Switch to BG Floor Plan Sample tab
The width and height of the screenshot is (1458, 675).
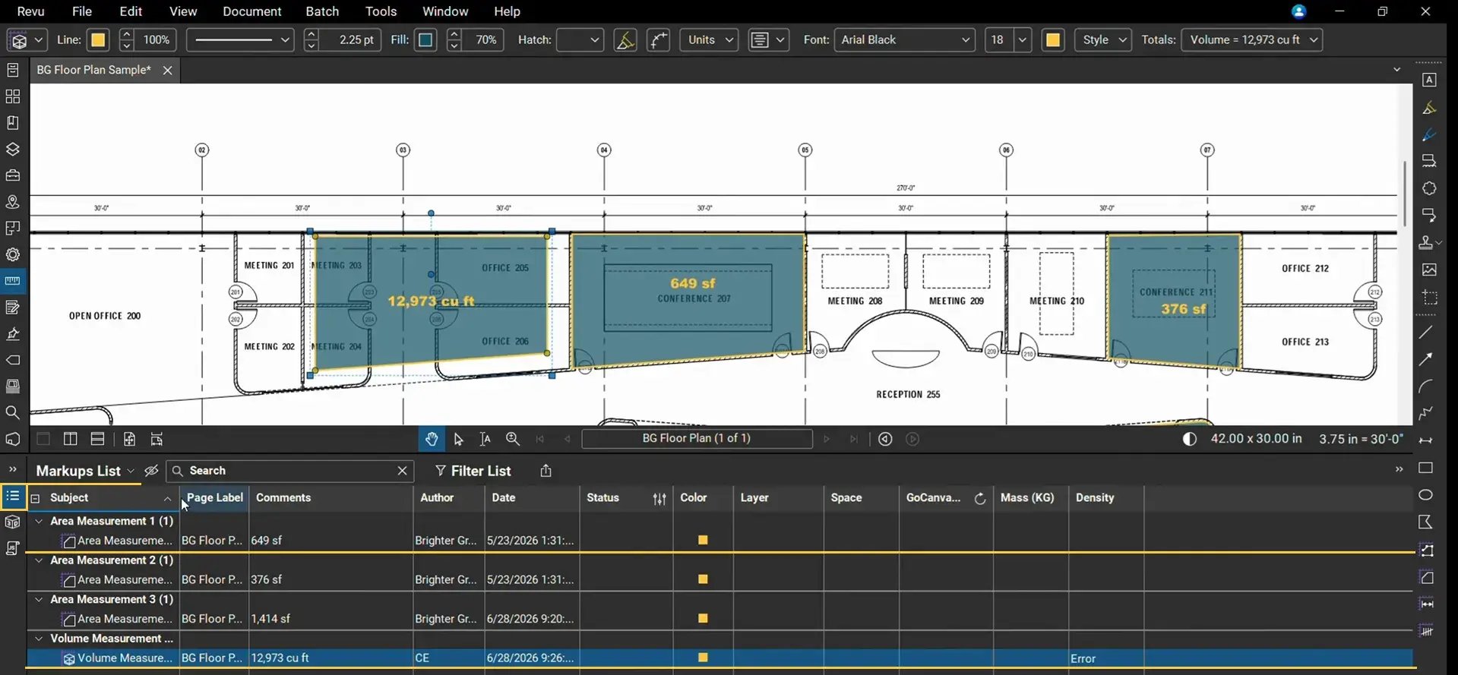click(94, 70)
